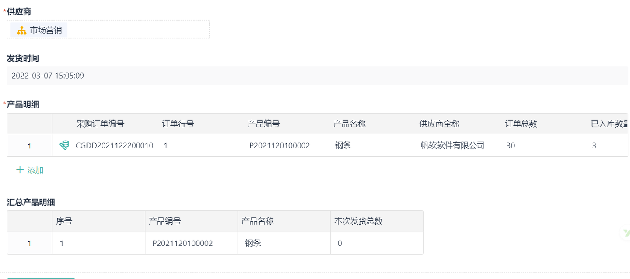Select row 1 of the 产品明细 table
The image size is (630, 279).
tap(29, 145)
